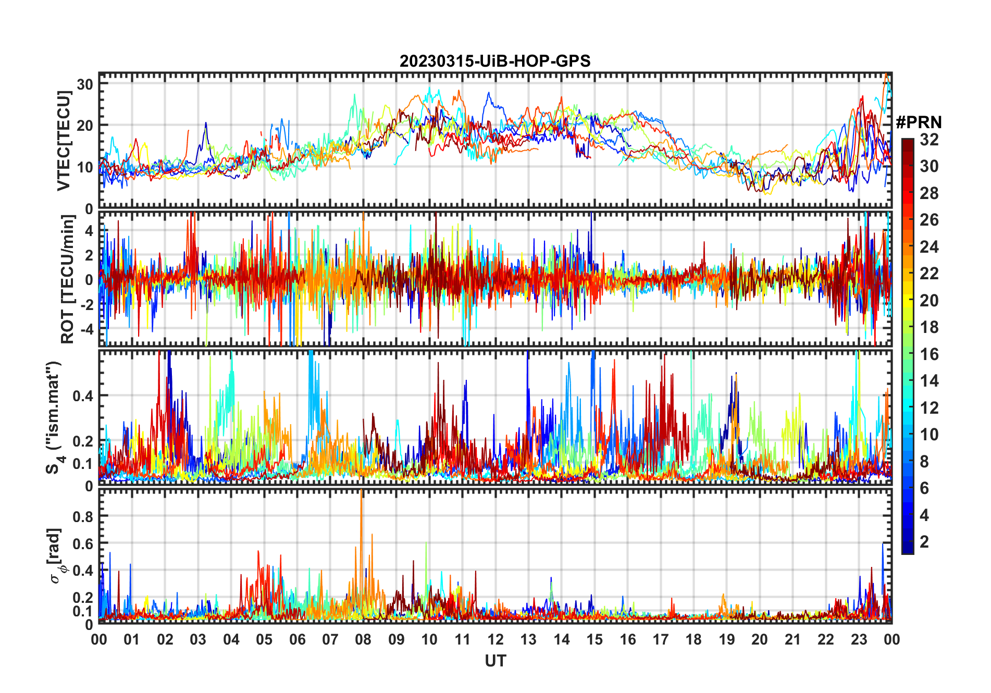Click x-axis hour label 15
Viewport: 991px width, 693px height.
[594, 639]
